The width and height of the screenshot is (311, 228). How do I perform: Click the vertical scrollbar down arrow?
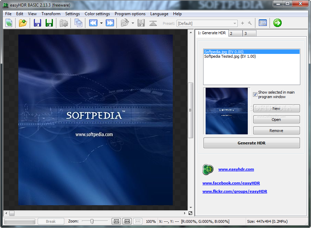pyautogui.click(x=191, y=208)
